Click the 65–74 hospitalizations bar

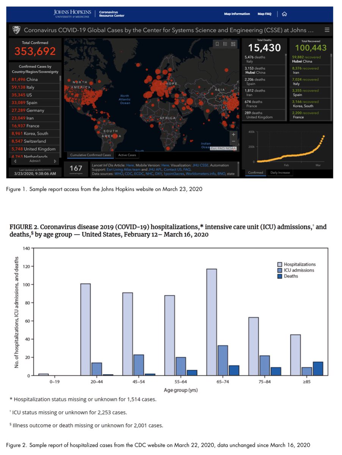pyautogui.click(x=212, y=322)
